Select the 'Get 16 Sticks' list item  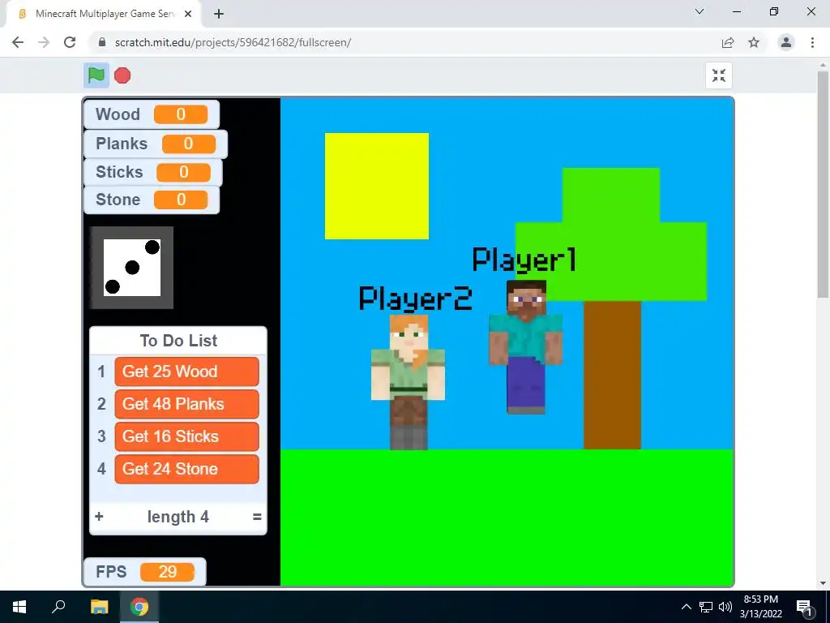tap(187, 436)
